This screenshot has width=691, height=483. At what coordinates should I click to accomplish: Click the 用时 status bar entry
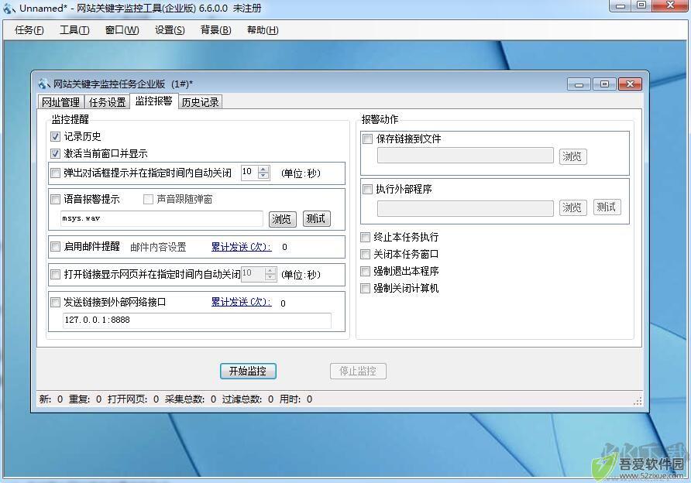(x=296, y=399)
